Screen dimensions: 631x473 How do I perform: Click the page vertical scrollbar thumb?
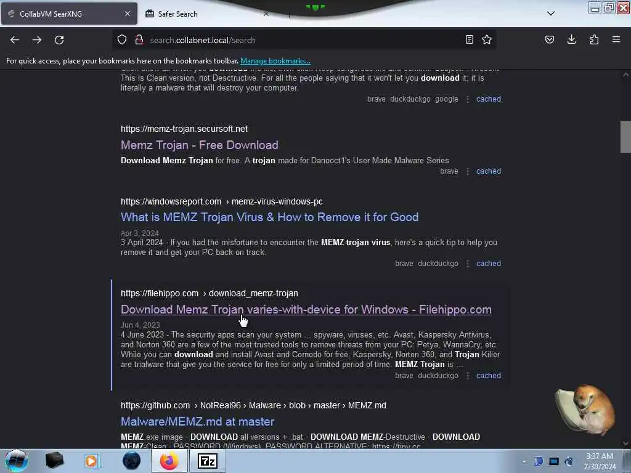(625, 137)
